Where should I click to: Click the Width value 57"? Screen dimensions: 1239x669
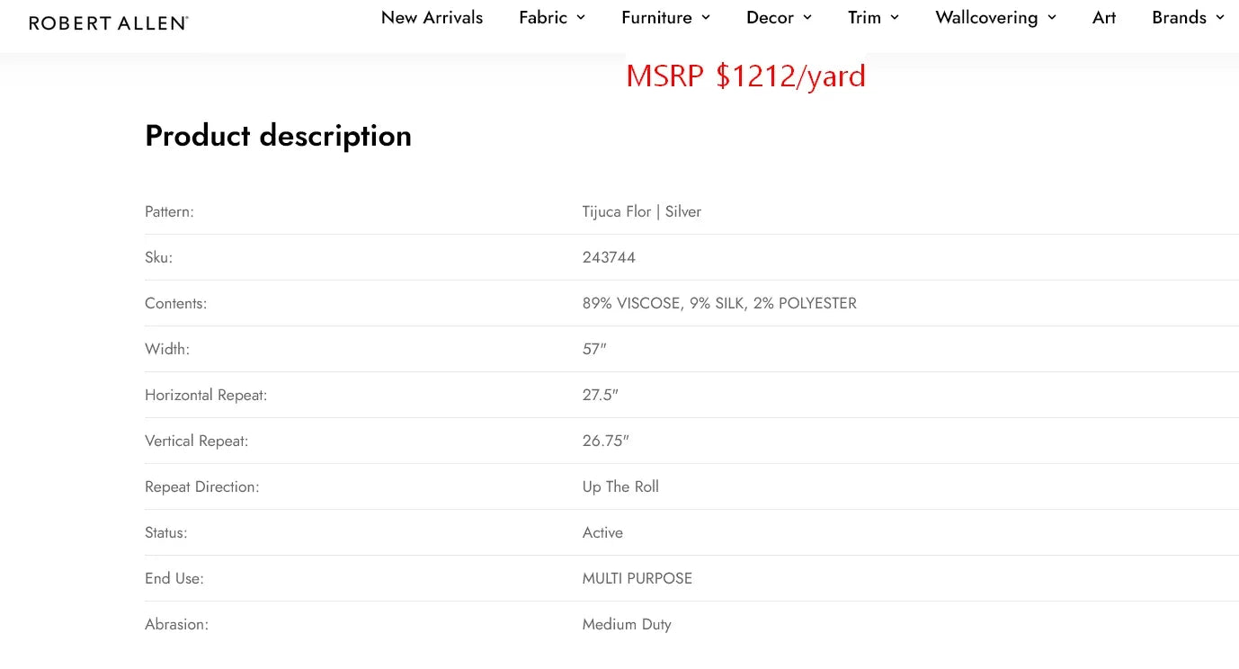click(x=594, y=350)
